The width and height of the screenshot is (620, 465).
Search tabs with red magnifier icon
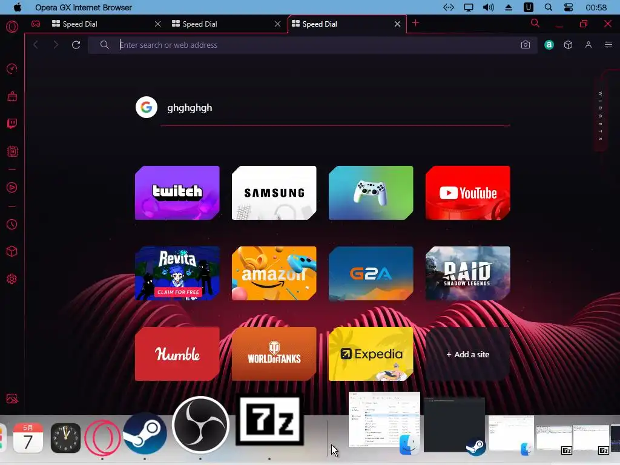tap(535, 24)
